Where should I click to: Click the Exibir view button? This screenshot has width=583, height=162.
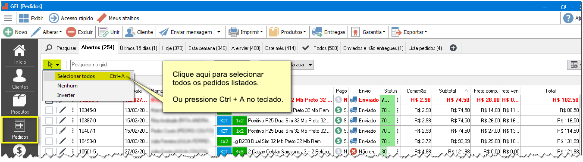click(x=31, y=18)
